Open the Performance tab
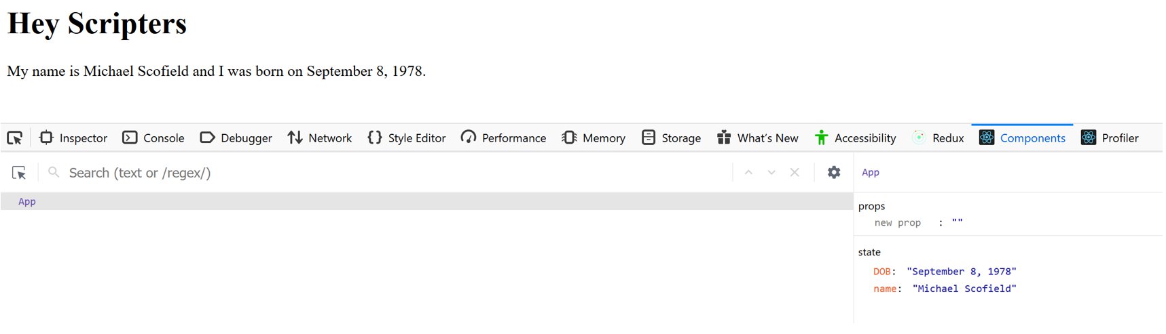Screen dimensions: 1166x334 [x=503, y=138]
